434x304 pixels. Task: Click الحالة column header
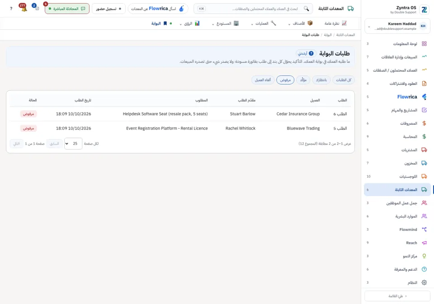(33, 100)
